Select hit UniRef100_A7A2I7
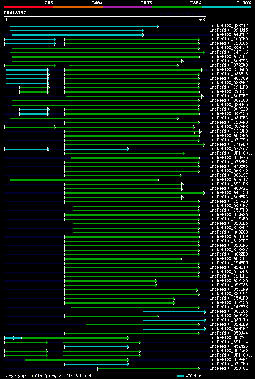This screenshot has width=255, height=379. (229, 179)
